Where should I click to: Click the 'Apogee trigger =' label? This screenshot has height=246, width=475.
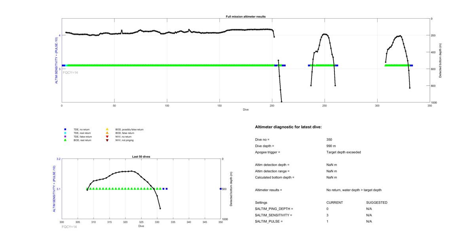(268, 152)
